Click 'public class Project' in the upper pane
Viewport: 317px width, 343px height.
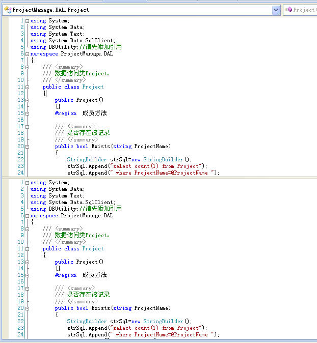[x=73, y=87]
